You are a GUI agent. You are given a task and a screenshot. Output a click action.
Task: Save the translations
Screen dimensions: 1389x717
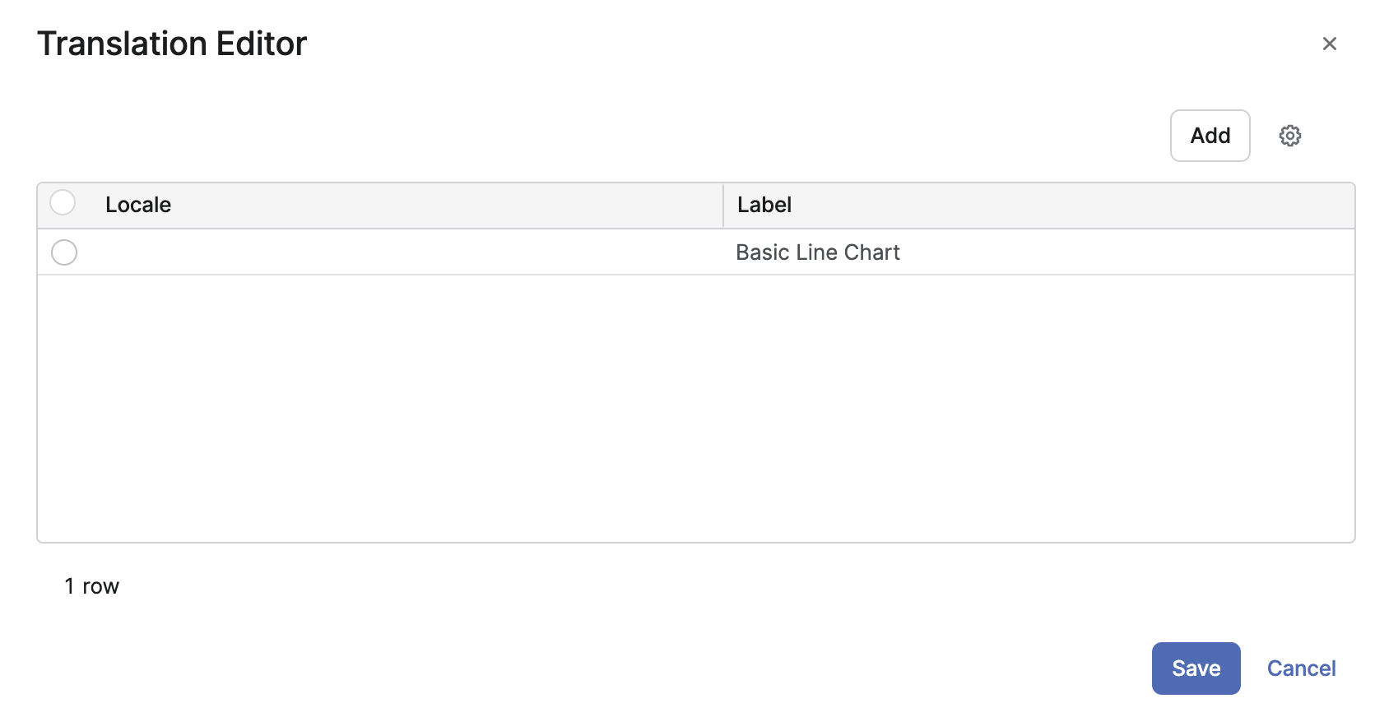click(x=1196, y=668)
